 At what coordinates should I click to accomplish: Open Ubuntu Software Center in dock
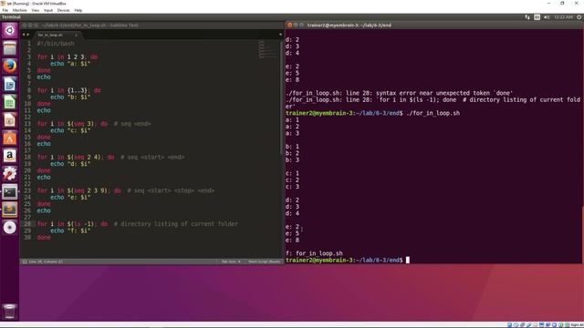coord(9,138)
